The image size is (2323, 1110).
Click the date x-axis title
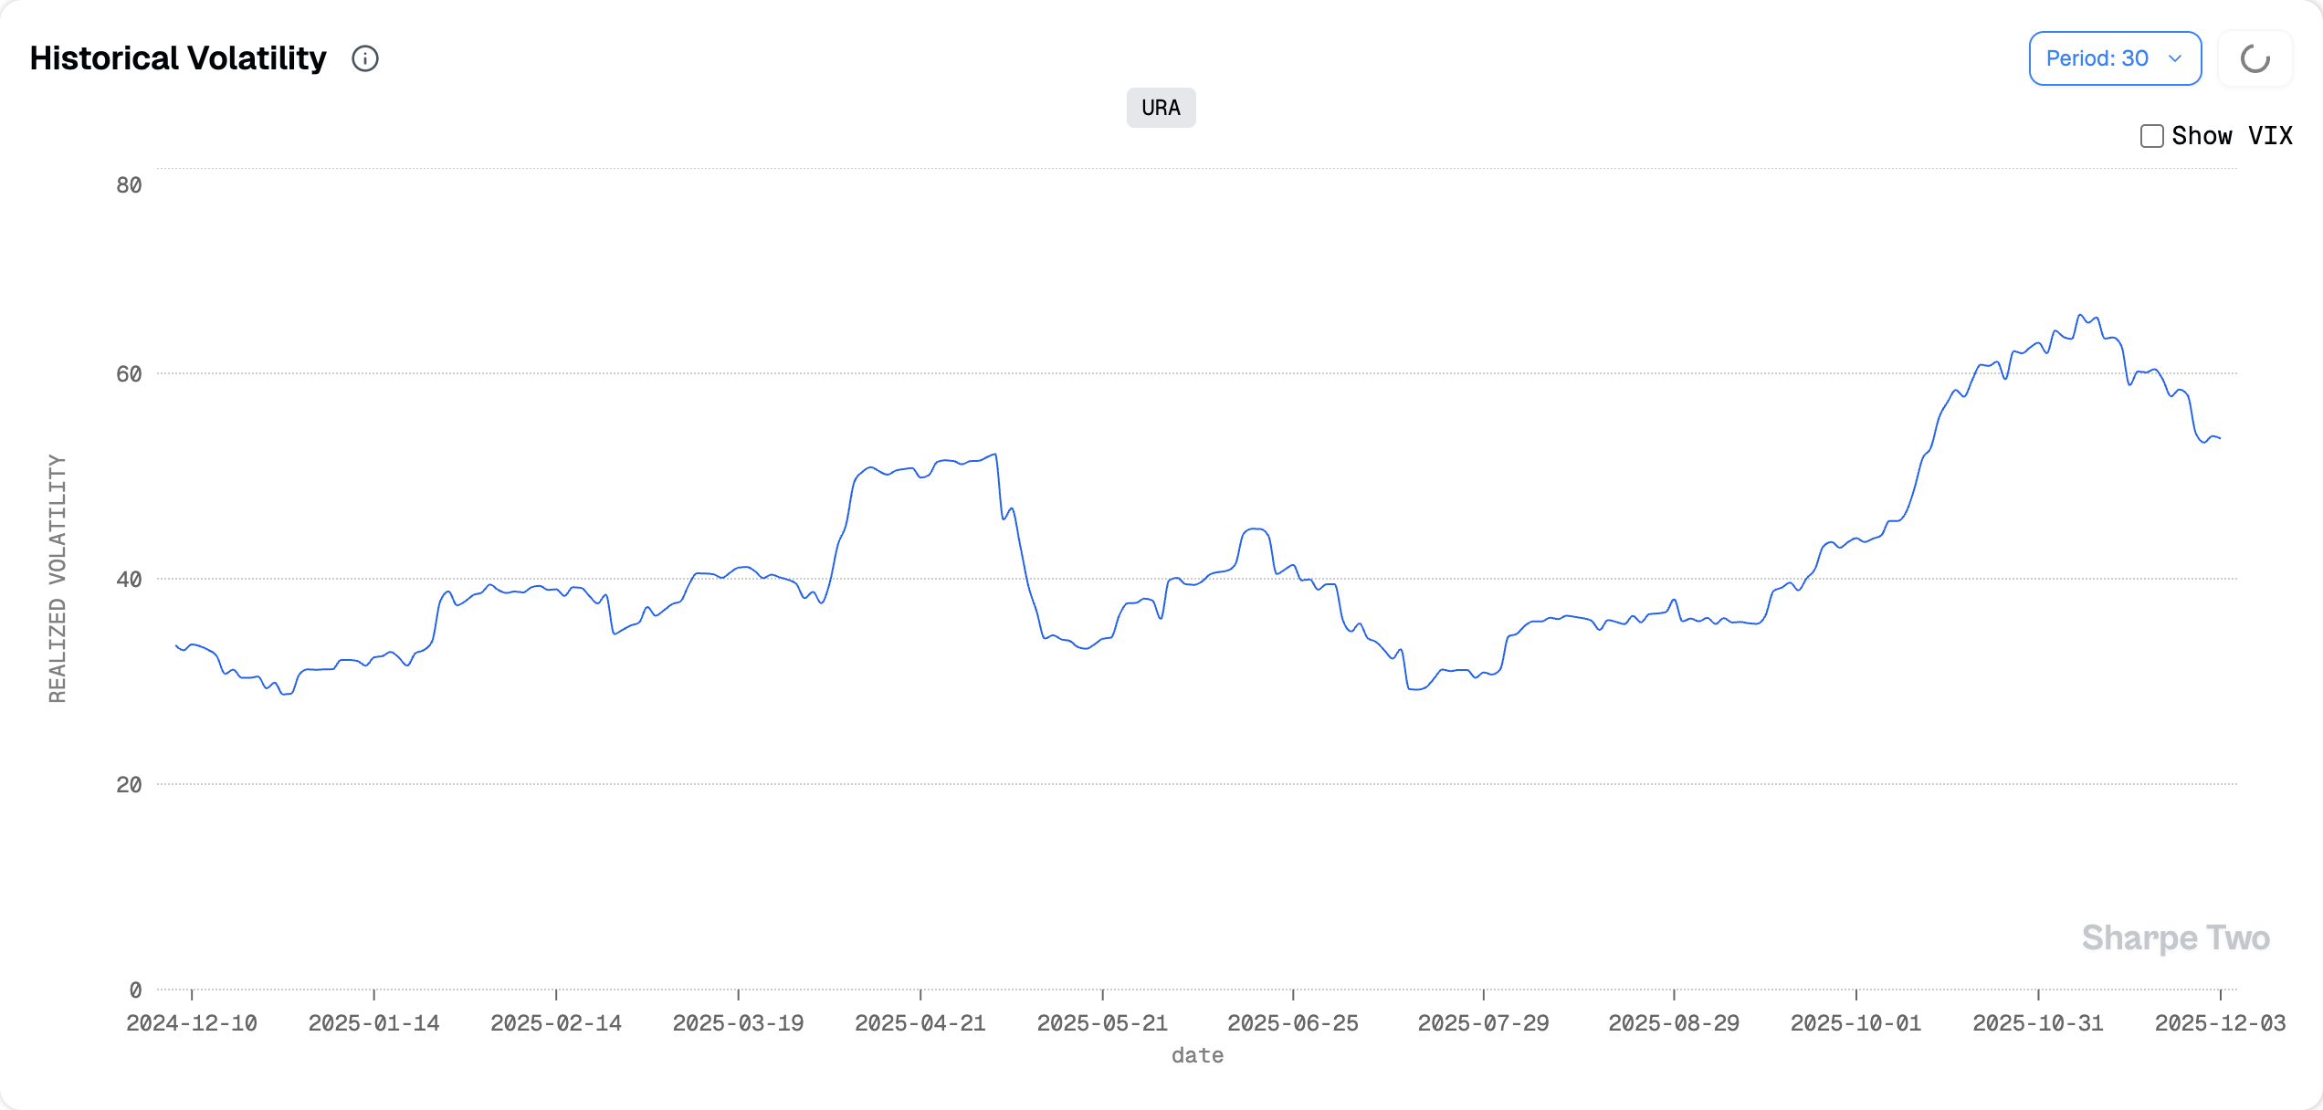pos(1197,1055)
